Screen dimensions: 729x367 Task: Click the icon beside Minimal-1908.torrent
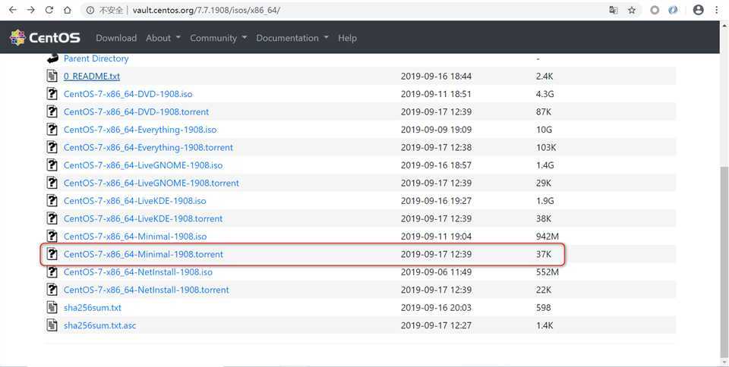(x=52, y=254)
